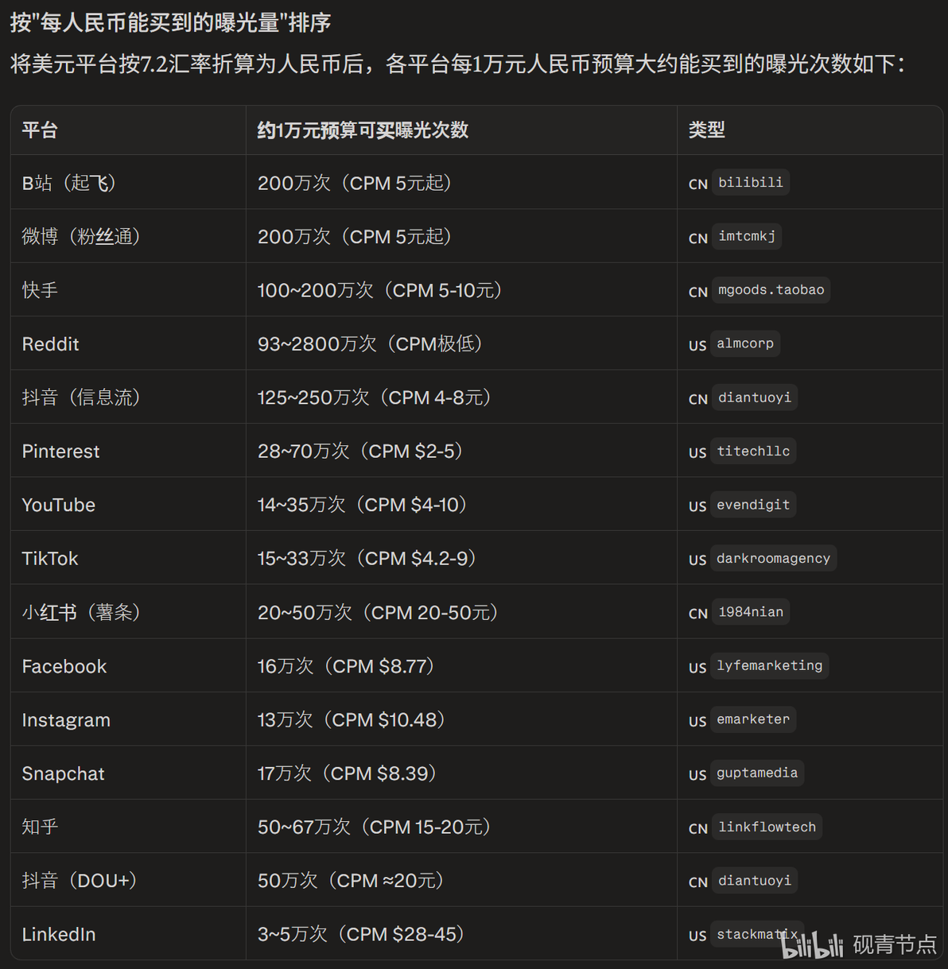Click the CN label in the 知乎 row
Image resolution: width=948 pixels, height=969 pixels.
tap(698, 828)
